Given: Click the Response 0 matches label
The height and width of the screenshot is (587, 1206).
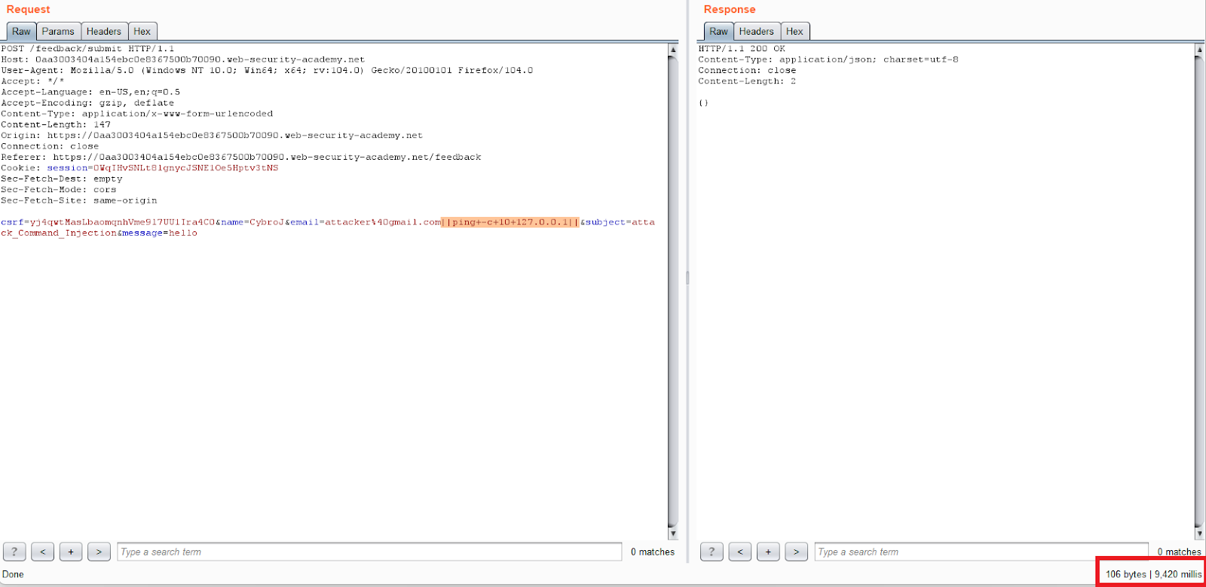Looking at the screenshot, I should point(1180,552).
